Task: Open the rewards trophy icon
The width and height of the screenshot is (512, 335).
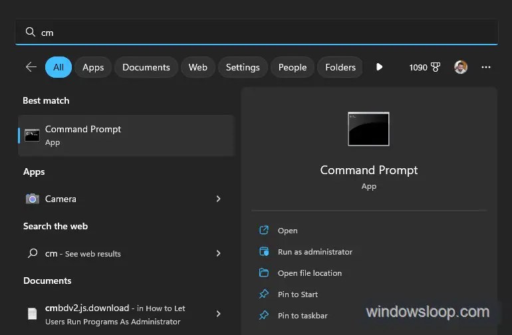Action: (436, 67)
